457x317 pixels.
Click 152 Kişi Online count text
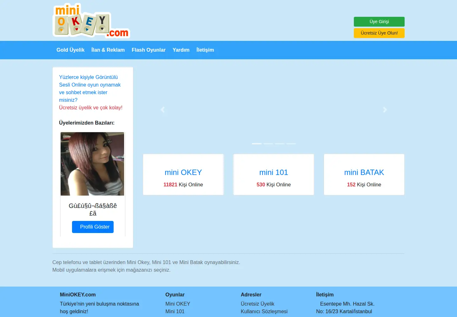(364, 184)
